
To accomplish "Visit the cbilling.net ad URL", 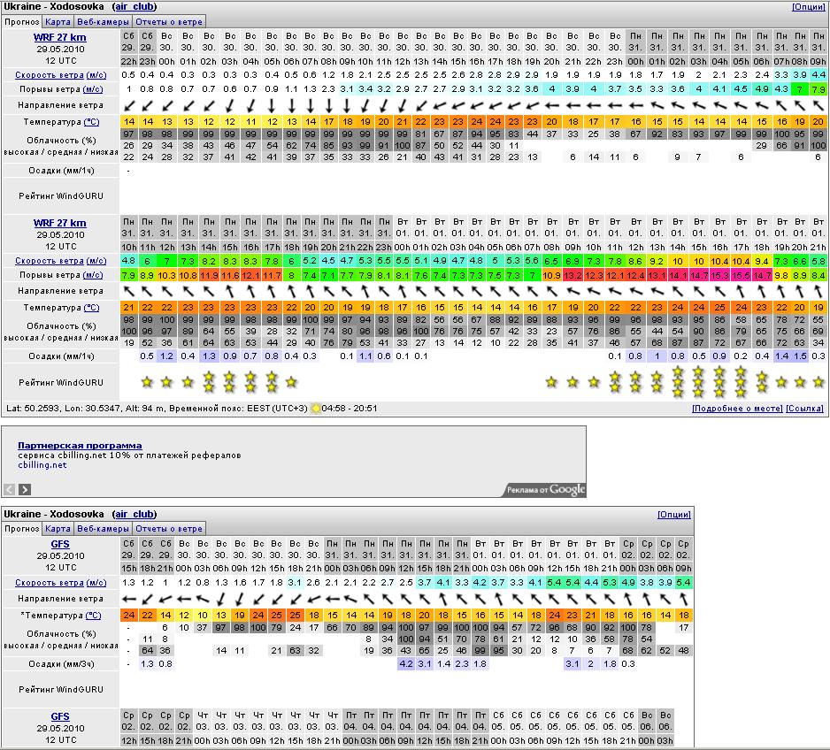I will tap(42, 464).
